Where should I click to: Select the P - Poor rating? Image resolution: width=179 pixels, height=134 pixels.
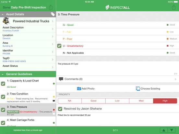pos(118,39)
